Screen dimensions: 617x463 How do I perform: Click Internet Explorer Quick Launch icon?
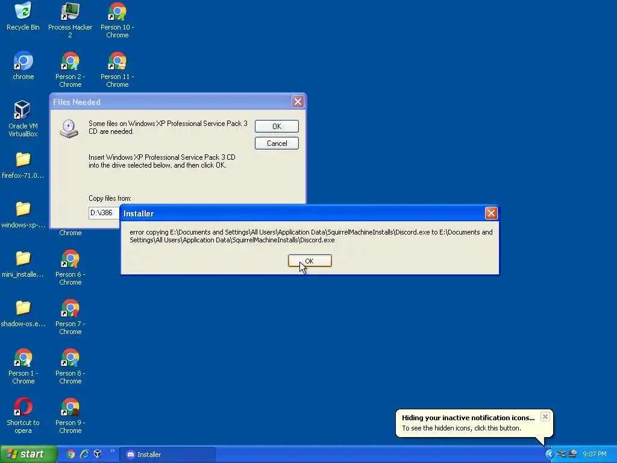84,455
